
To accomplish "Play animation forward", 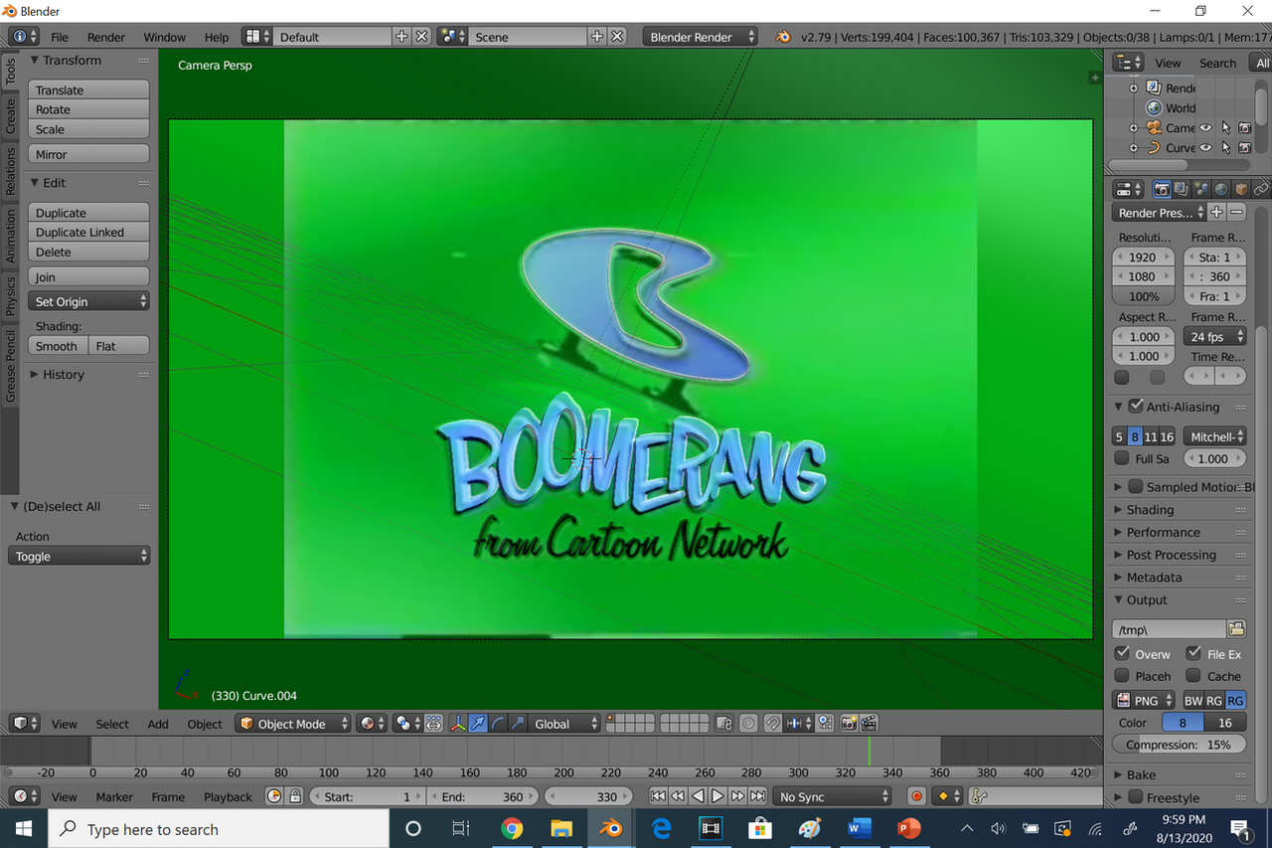I will click(x=717, y=796).
